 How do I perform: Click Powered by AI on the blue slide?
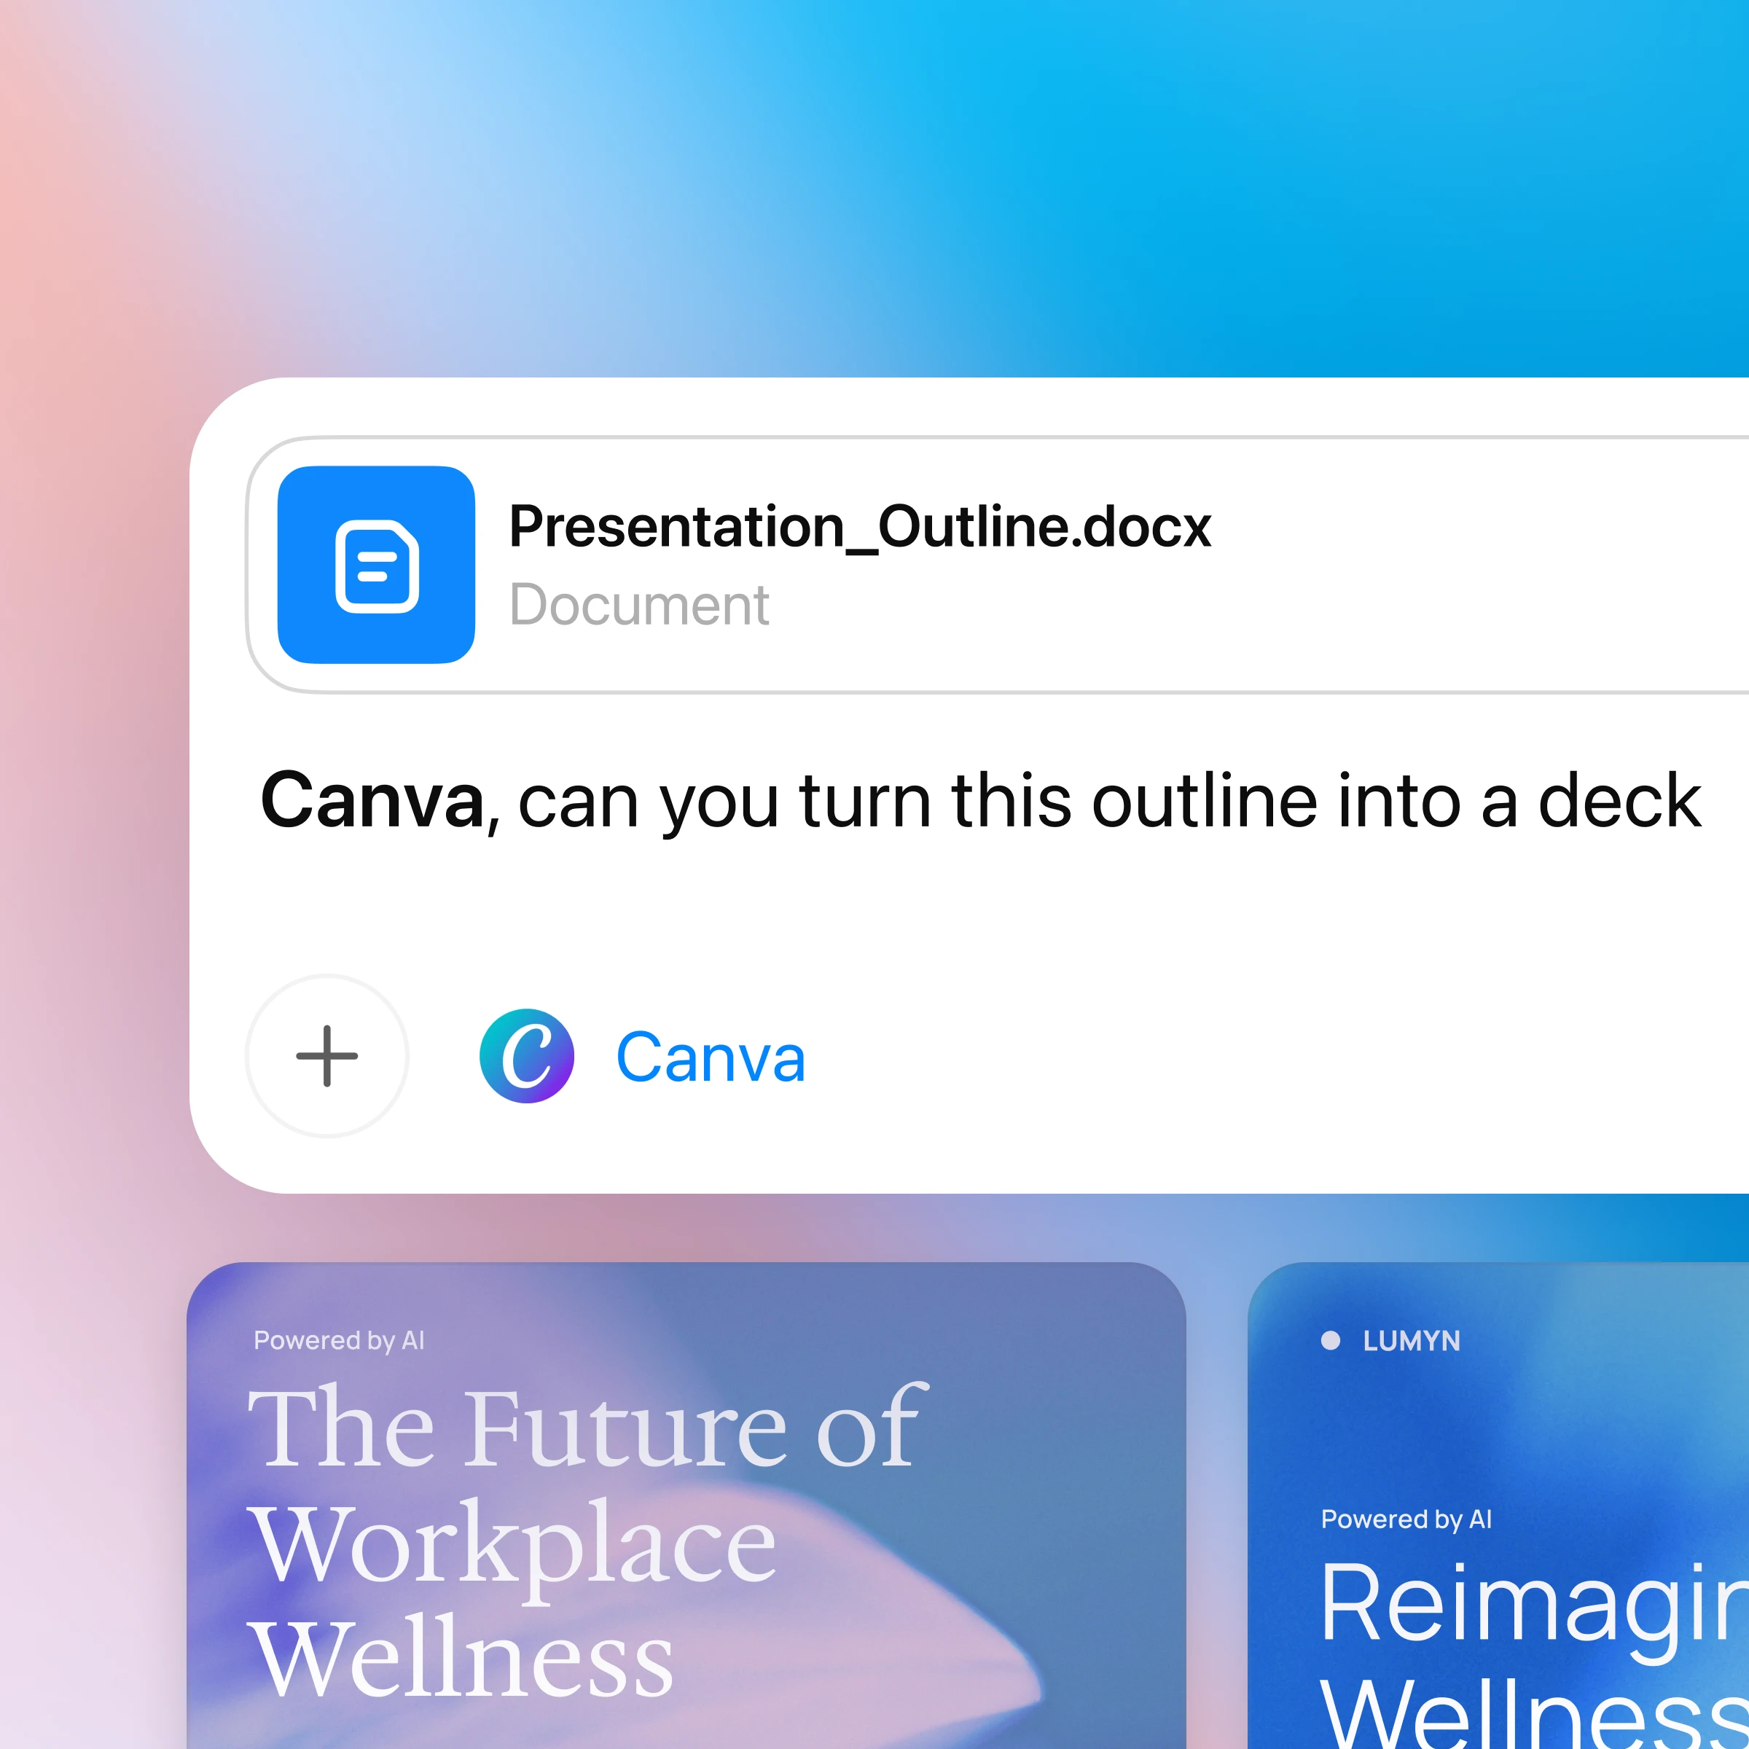point(1406,1520)
